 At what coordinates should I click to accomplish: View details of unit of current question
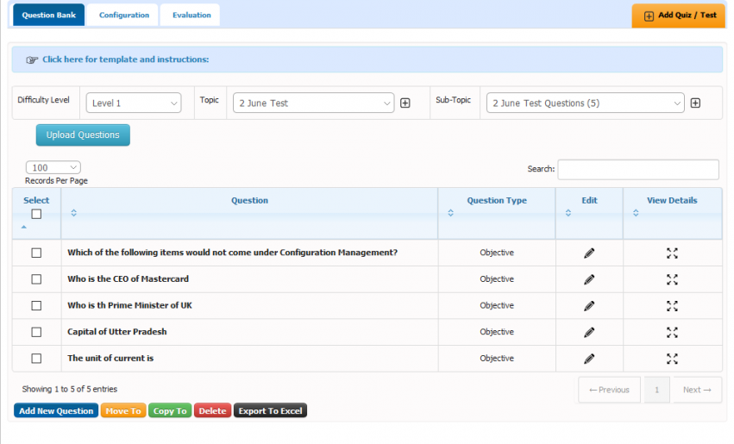coord(672,359)
